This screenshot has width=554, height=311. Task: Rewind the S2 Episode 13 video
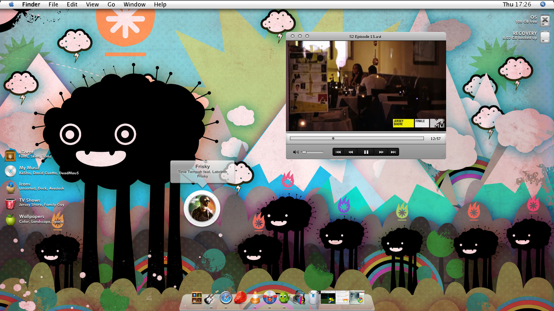point(350,152)
